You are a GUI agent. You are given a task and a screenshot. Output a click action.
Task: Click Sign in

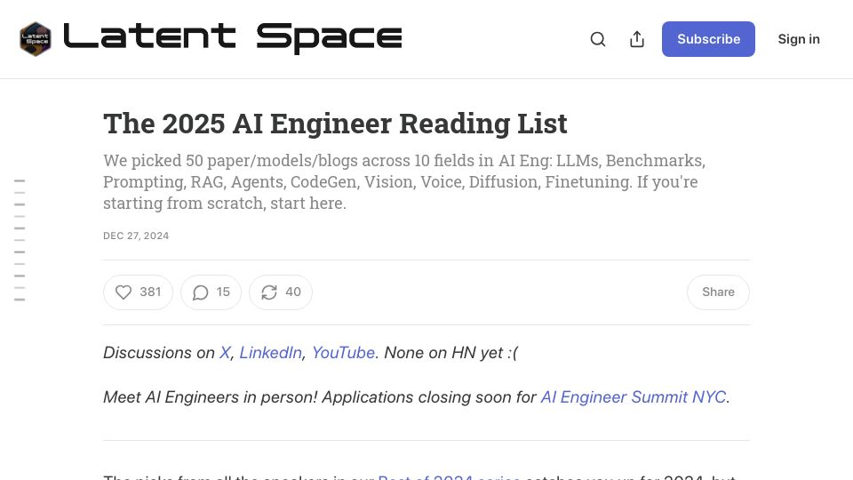pyautogui.click(x=799, y=39)
